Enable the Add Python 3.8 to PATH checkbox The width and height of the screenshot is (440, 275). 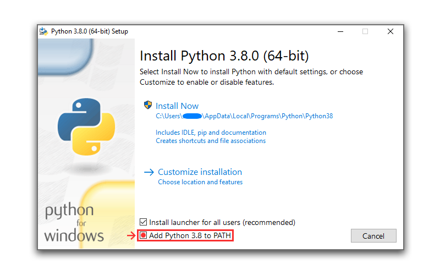tap(144, 235)
